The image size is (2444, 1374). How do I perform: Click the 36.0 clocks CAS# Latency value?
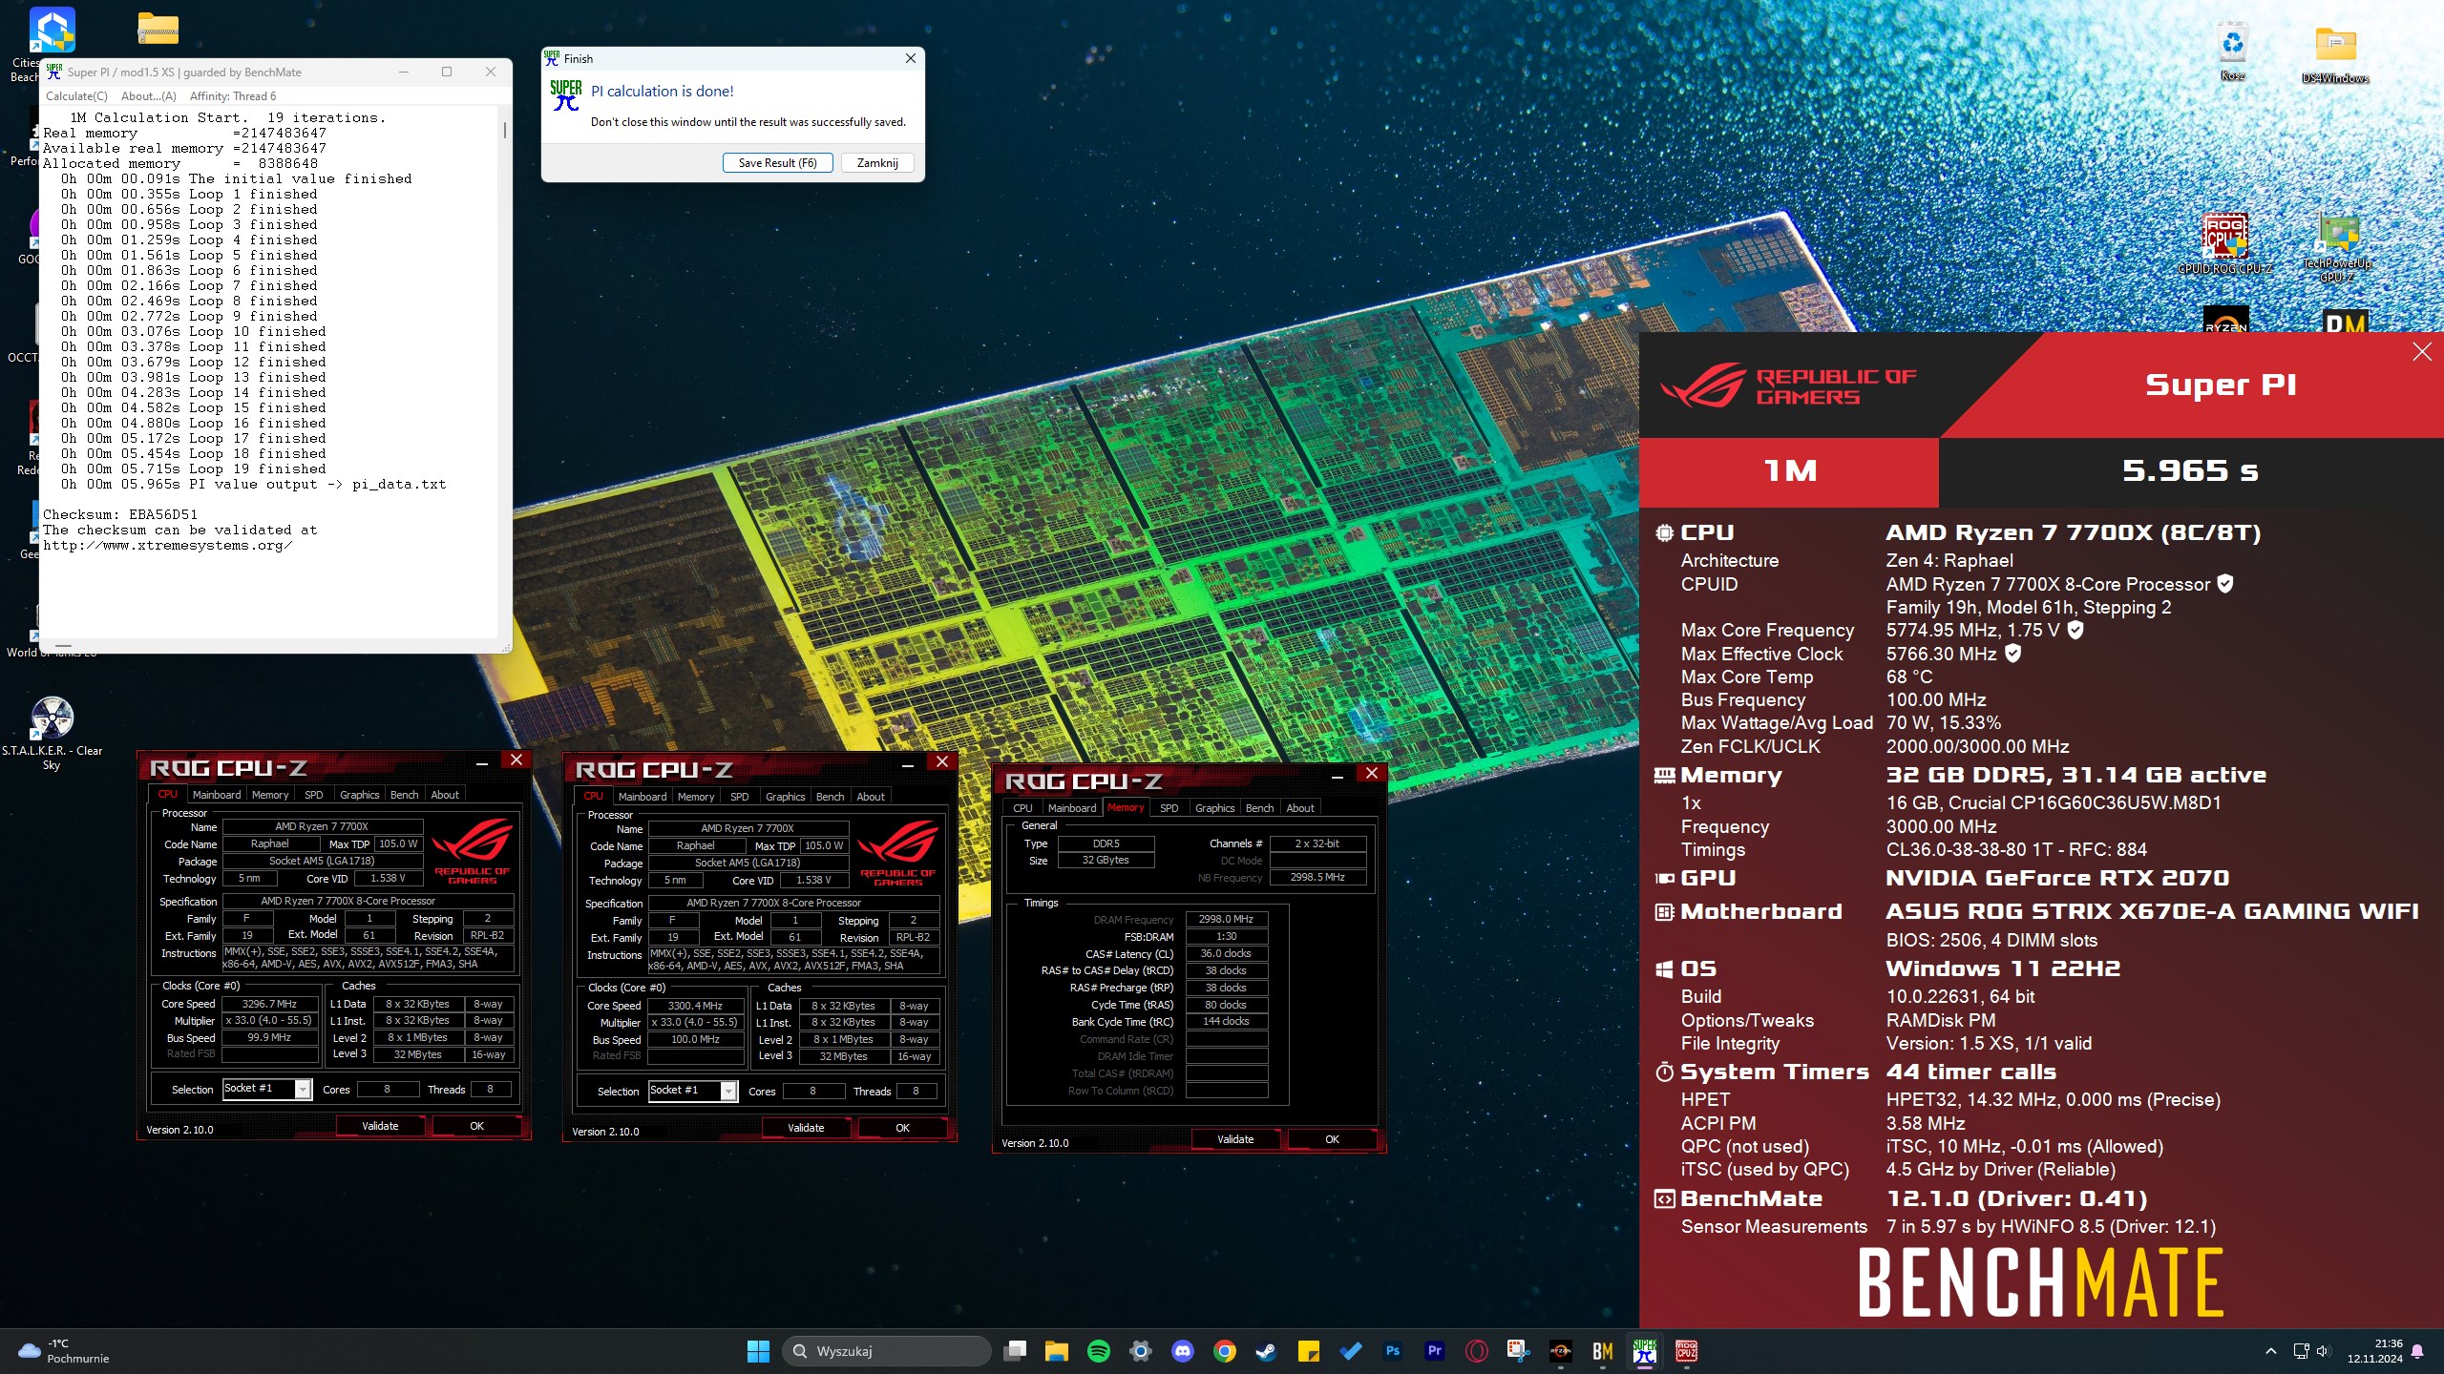[1226, 953]
